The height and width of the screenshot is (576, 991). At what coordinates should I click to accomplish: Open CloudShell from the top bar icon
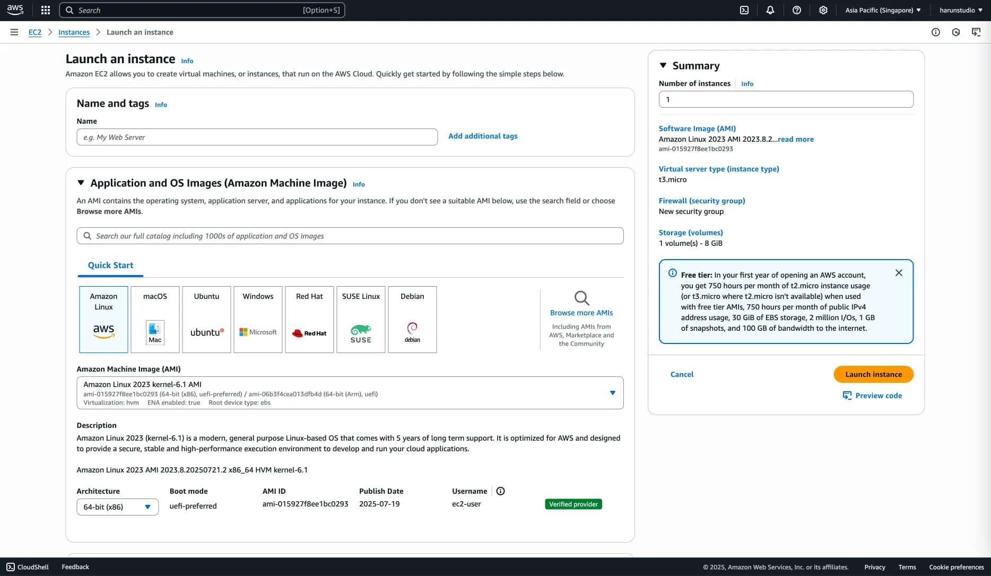pyautogui.click(x=744, y=10)
